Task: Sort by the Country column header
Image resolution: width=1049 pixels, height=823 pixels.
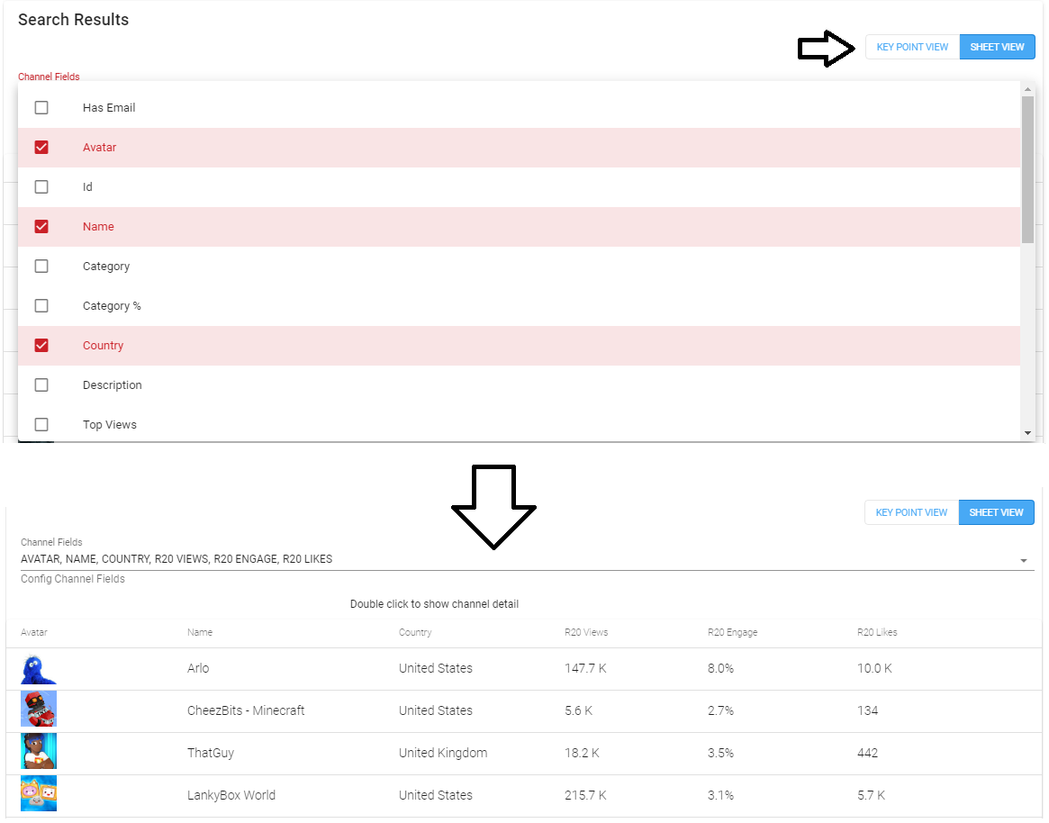Action: (x=415, y=632)
